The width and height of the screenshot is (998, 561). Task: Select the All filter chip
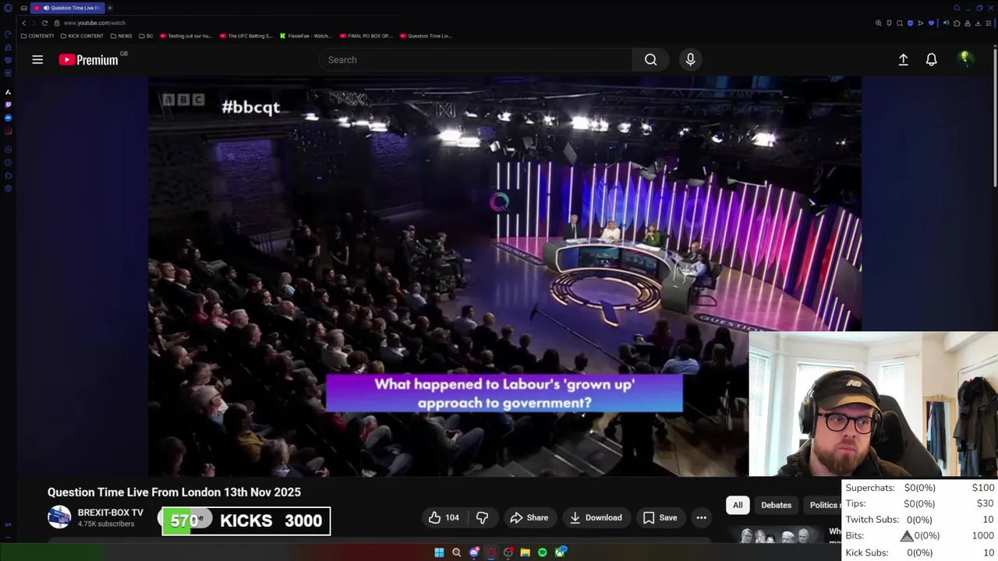coord(738,505)
